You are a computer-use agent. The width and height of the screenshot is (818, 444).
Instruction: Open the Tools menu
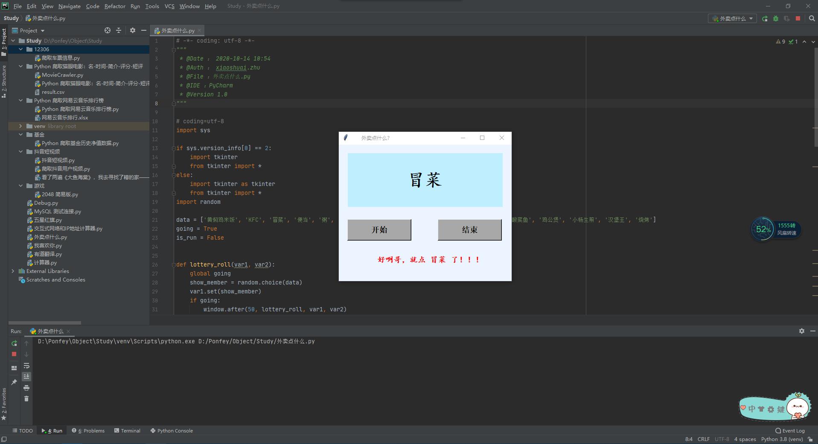[x=152, y=6]
